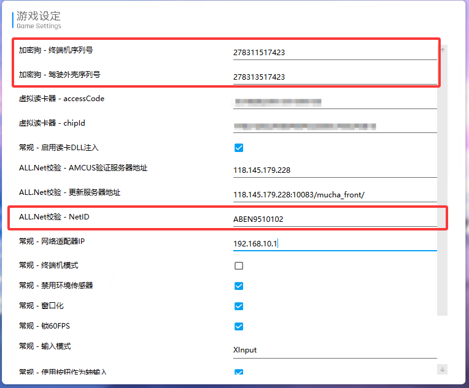469x388 pixels.
Task: Toggle the partially visible bottom-row checkbox
Action: coord(239,372)
